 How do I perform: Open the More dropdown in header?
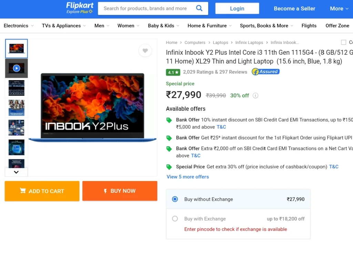click(339, 9)
